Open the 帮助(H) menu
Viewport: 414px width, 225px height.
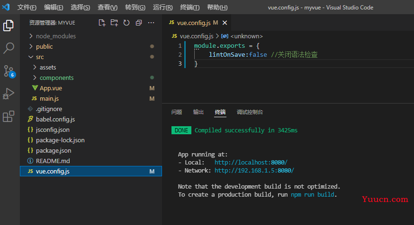217,8
